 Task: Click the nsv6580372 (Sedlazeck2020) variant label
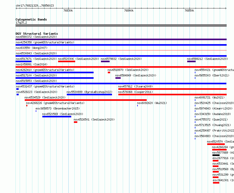[36, 37]
